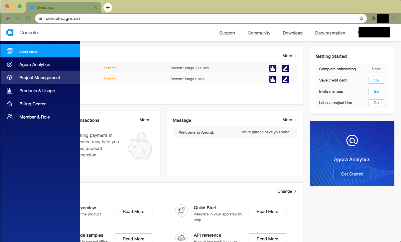The image size is (401, 242).
Task: Click Recent Usage 111 Min text
Action: (x=189, y=68)
